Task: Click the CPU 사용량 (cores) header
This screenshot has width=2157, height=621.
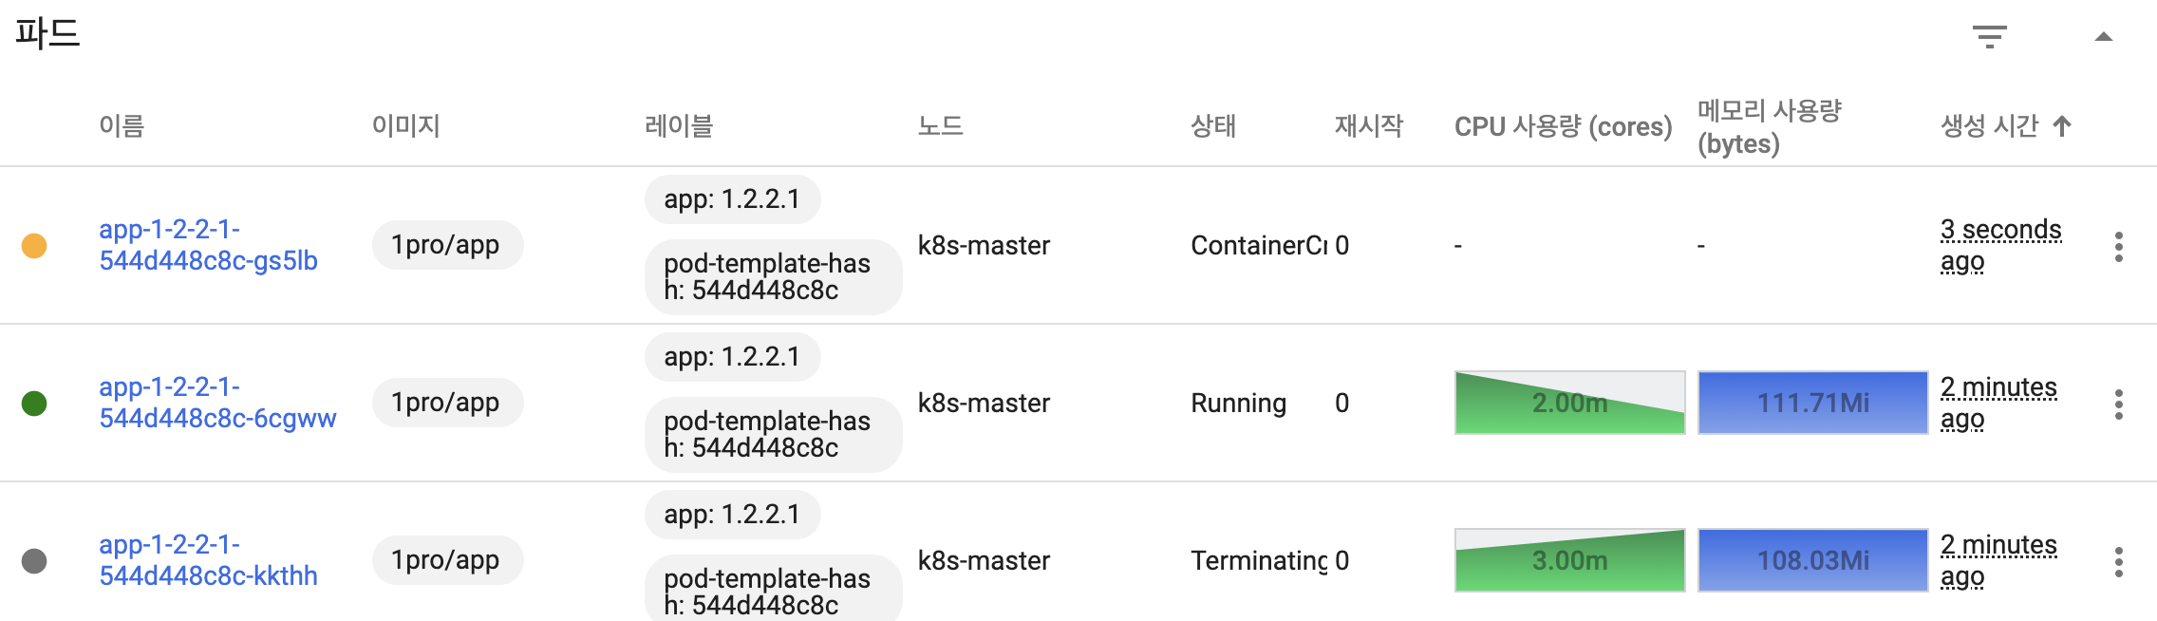Action: 1563,126
